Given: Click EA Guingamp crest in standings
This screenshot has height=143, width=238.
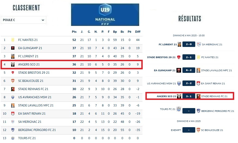Looking at the screenshot, I should [x=13, y=48].
